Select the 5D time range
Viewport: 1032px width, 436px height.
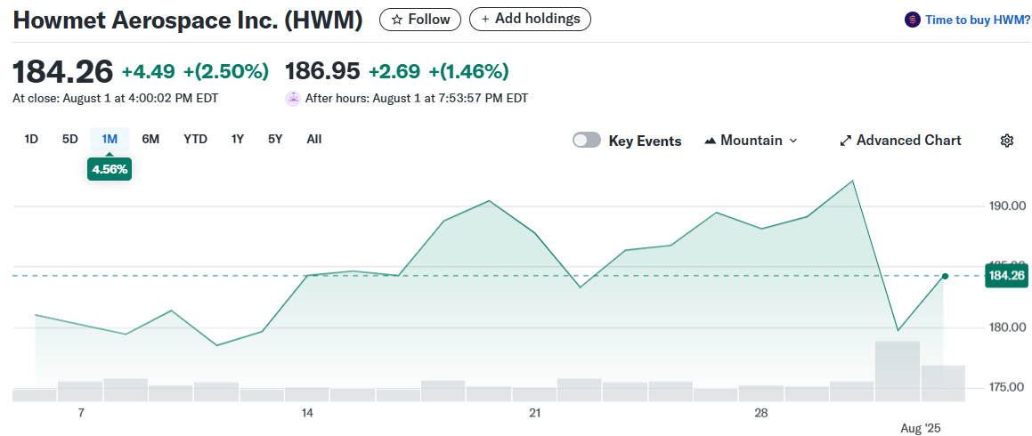[69, 139]
